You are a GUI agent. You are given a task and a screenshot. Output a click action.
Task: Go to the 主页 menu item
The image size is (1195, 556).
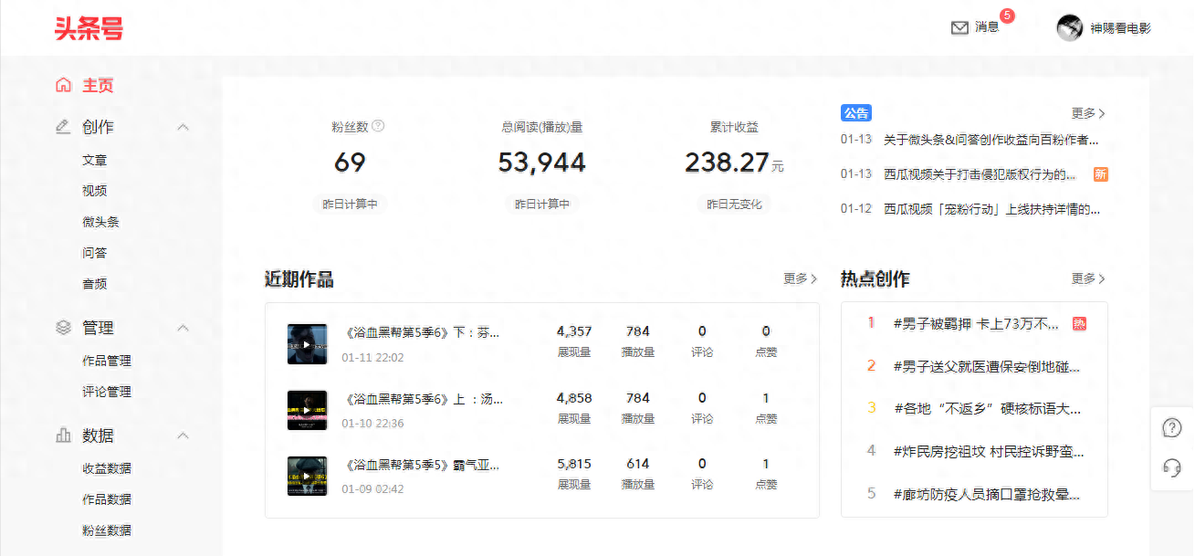click(x=99, y=85)
